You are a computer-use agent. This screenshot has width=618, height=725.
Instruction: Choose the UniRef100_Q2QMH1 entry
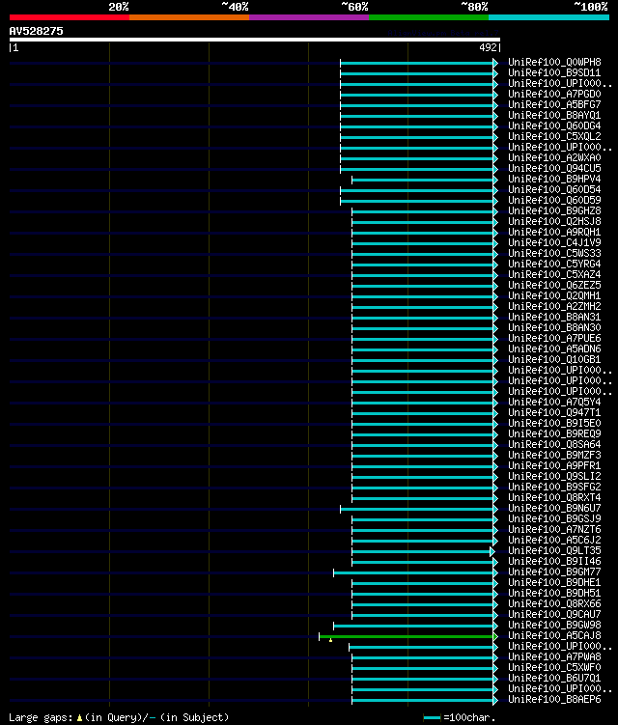point(554,296)
